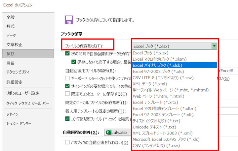The height and width of the screenshot is (151, 238).
Task: Choose Excel ブック (*.xlsx) from list
Action: tap(175, 53)
